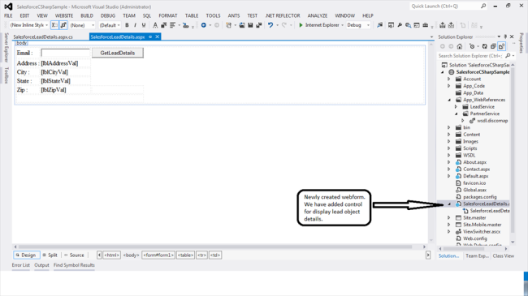Click the Save All icon
This screenshot has width=528, height=296.
(258, 25)
